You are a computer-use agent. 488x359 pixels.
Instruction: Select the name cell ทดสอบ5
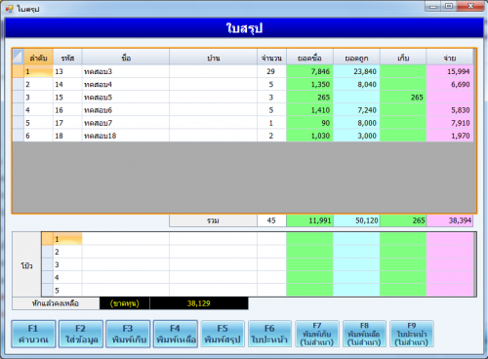click(x=126, y=98)
